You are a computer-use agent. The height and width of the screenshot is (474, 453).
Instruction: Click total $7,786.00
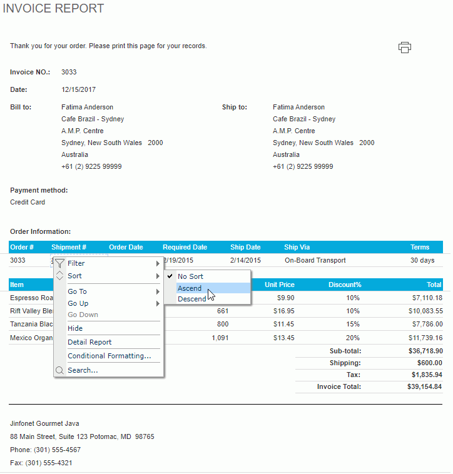point(427,324)
